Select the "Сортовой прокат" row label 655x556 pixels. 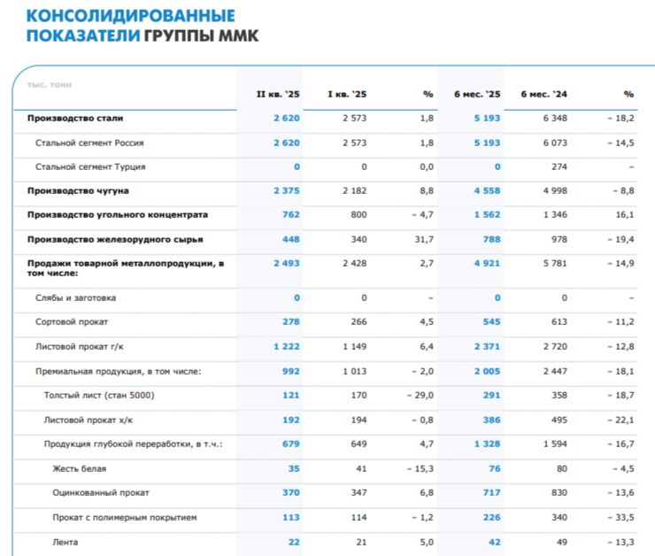pyautogui.click(x=72, y=322)
